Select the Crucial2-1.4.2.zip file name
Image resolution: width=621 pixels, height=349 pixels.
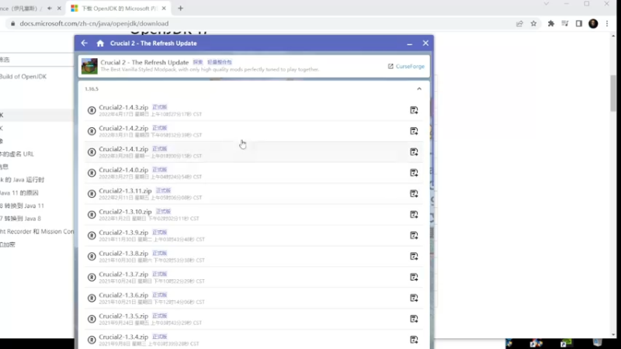(123, 128)
